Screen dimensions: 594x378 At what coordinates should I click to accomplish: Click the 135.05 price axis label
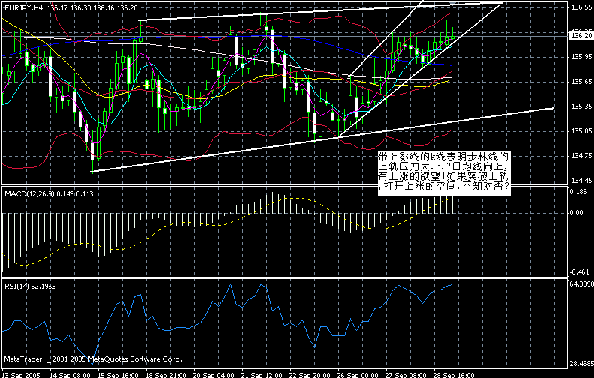(x=581, y=131)
